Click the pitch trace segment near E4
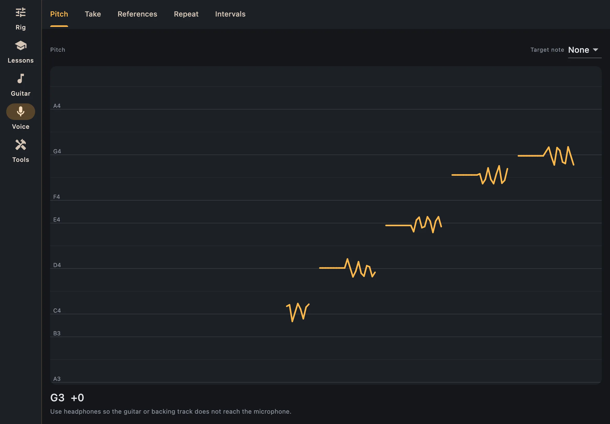 tap(414, 225)
